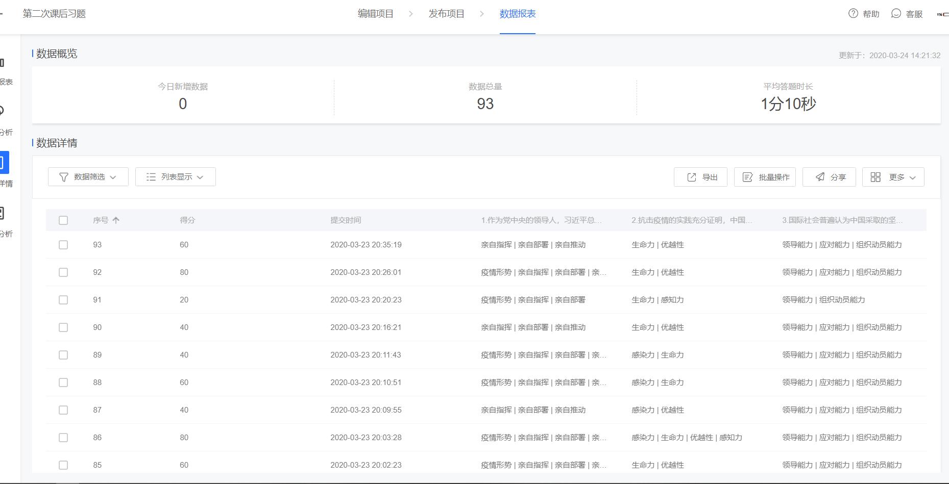This screenshot has height=484, width=949.
Task: Click the update timestamp 2020-03-24 14:21:32
Action: tap(905, 56)
